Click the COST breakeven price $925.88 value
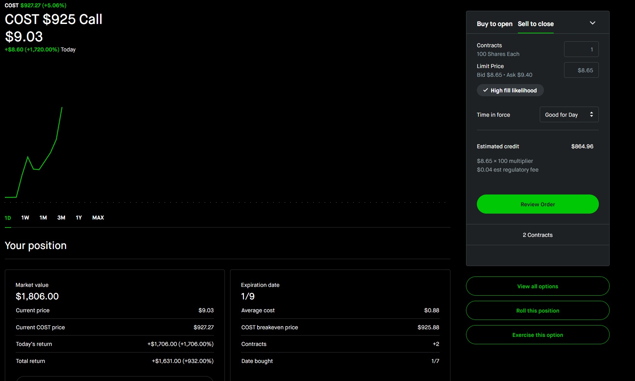This screenshot has width=635, height=381. point(428,328)
